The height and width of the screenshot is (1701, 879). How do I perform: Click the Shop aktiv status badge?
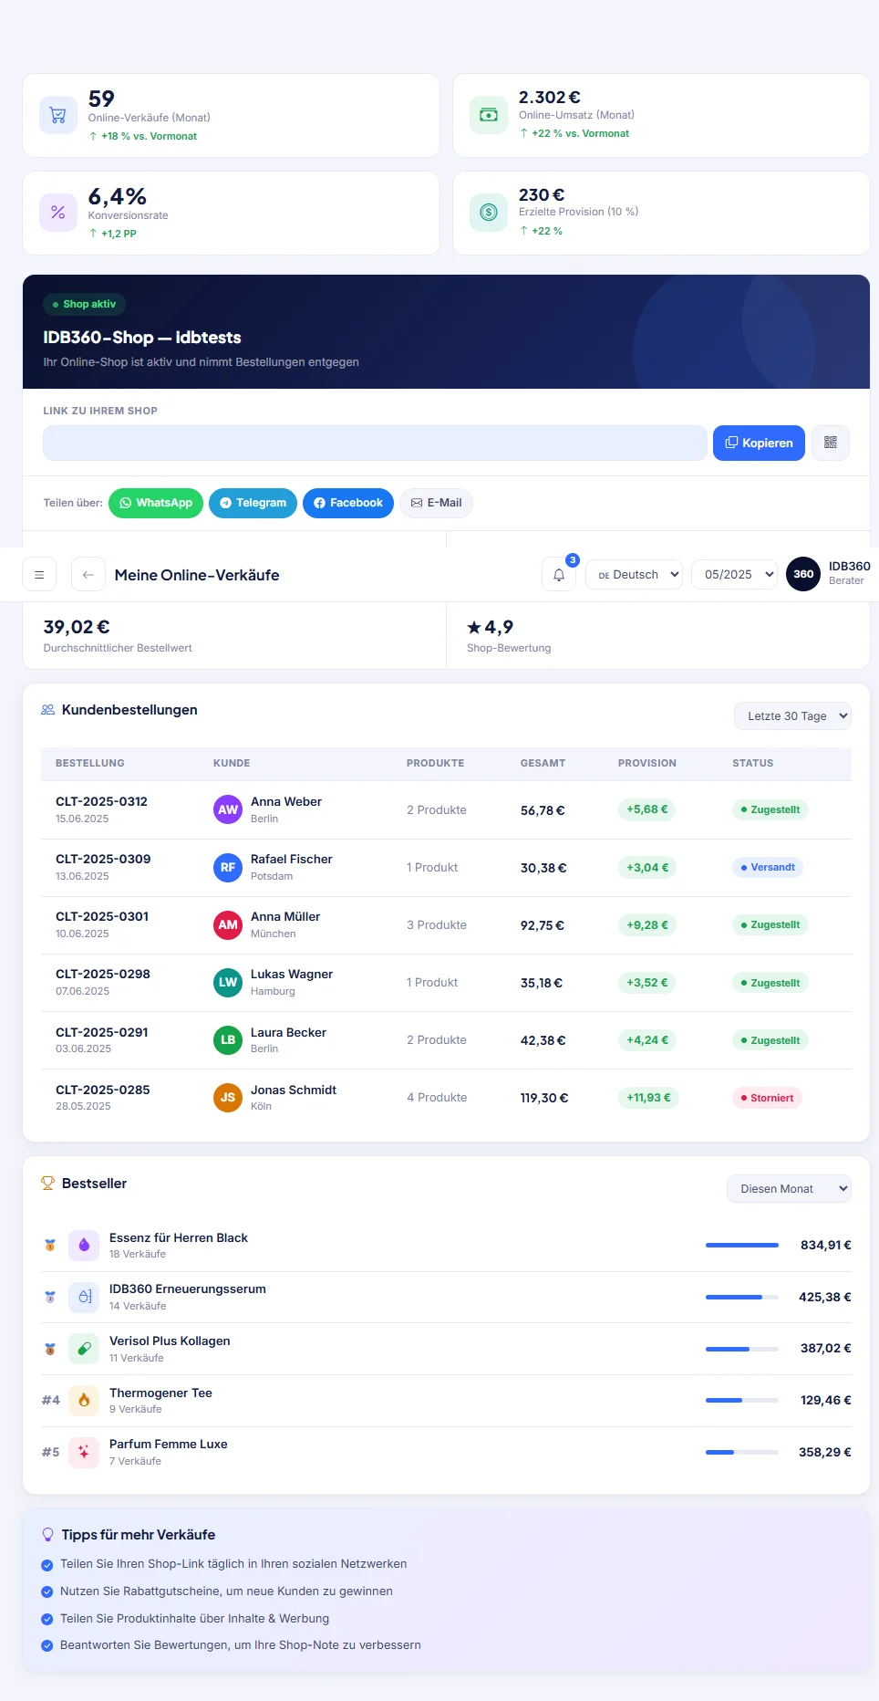point(85,304)
